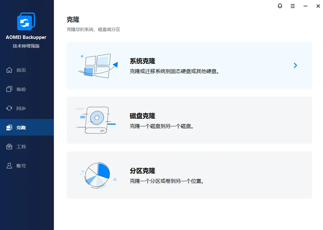
Task: Click the AOMEI Backupper logo icon
Action: coord(26,21)
